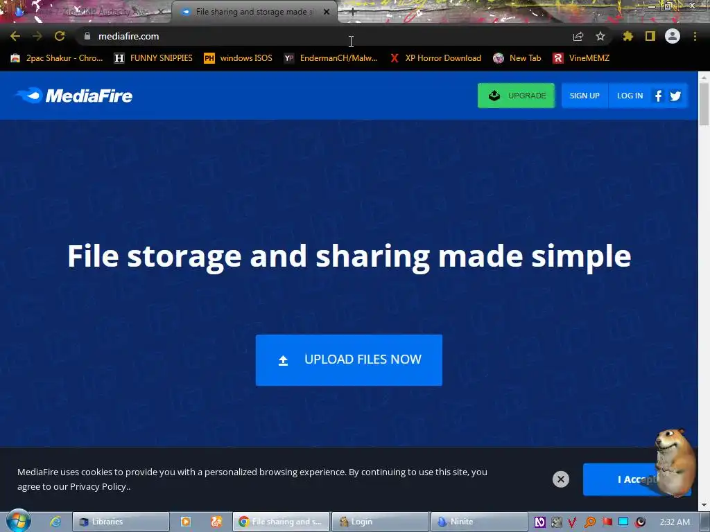Switch to the Login taskbar window
Viewport: 710px width, 532px height.
point(380,522)
